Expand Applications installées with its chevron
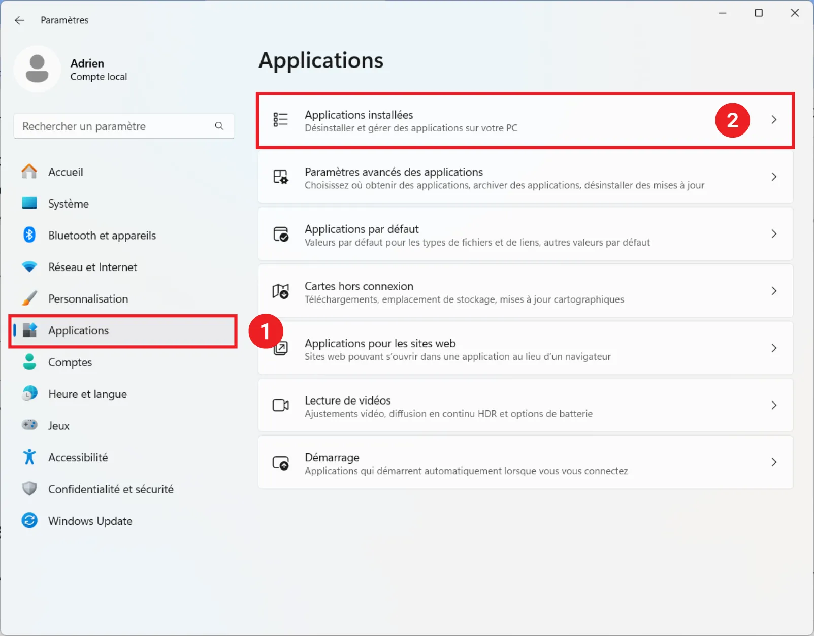 [x=774, y=120]
